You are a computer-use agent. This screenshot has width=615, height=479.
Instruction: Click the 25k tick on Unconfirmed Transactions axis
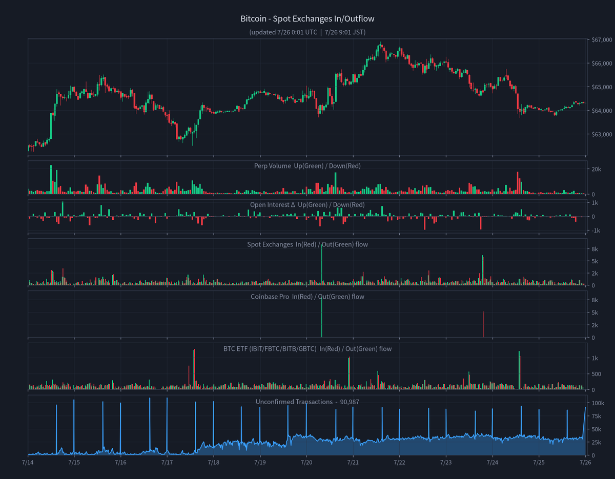(x=596, y=443)
